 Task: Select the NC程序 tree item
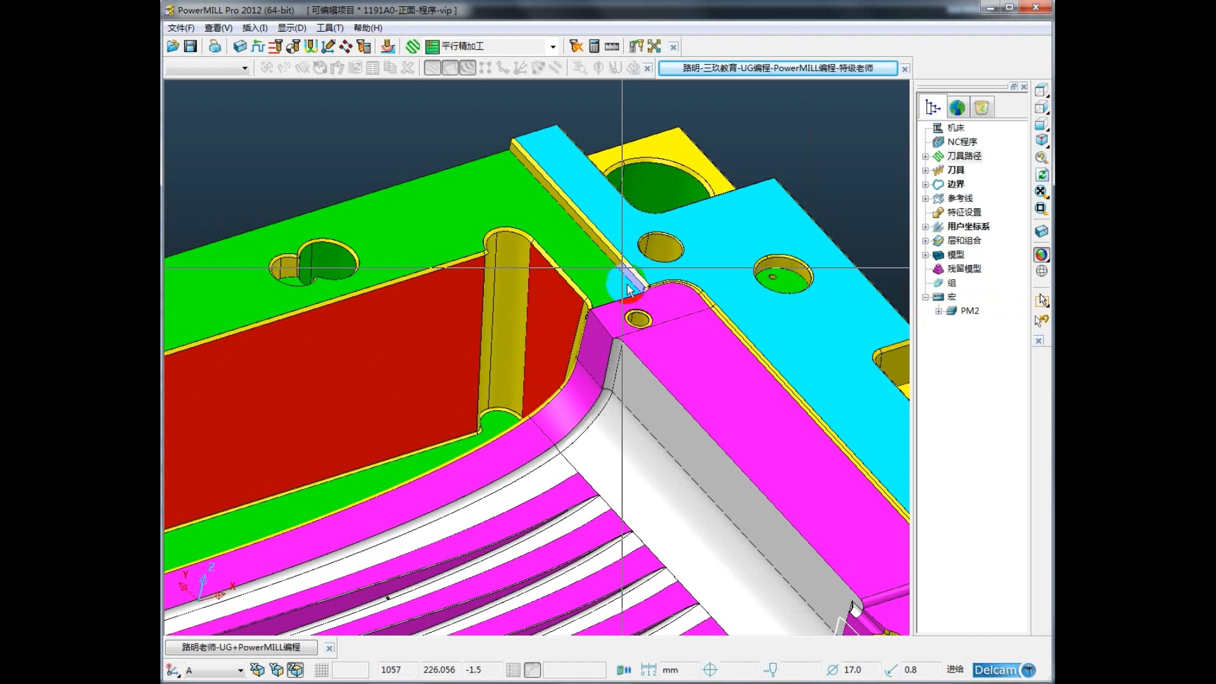point(961,142)
